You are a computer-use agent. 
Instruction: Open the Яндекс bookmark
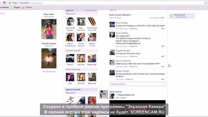click(x=16, y=7)
